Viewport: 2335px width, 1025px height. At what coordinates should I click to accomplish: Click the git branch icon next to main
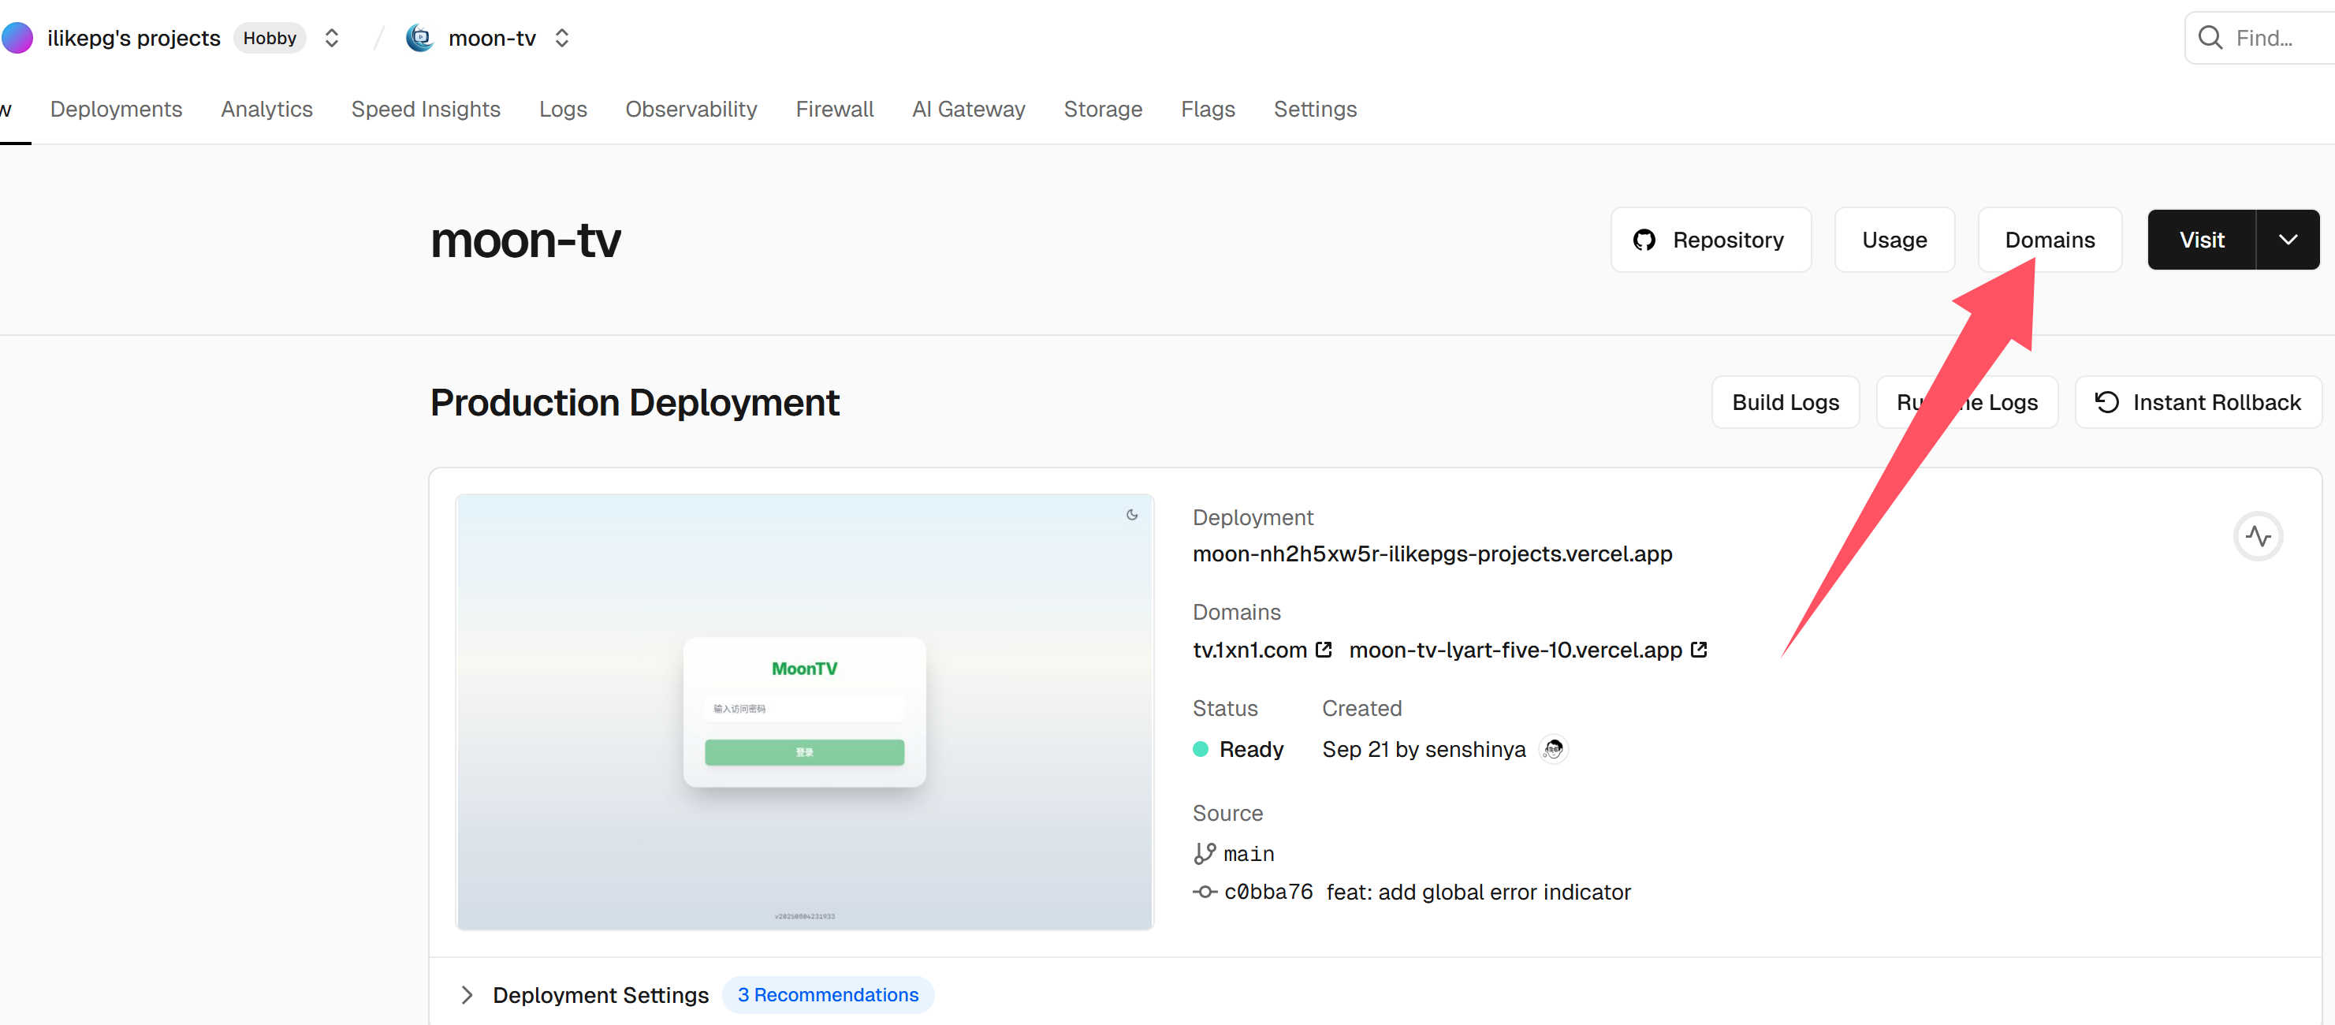click(x=1204, y=854)
